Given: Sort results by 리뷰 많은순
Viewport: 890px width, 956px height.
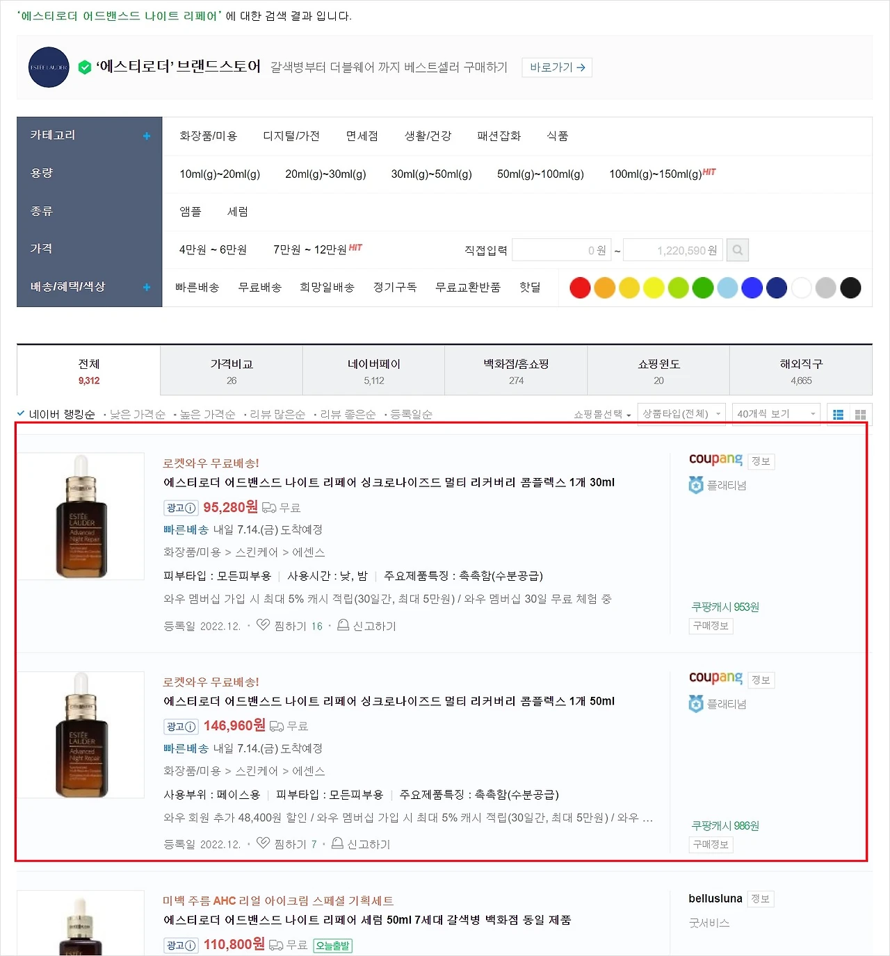Looking at the screenshot, I should pos(277,415).
